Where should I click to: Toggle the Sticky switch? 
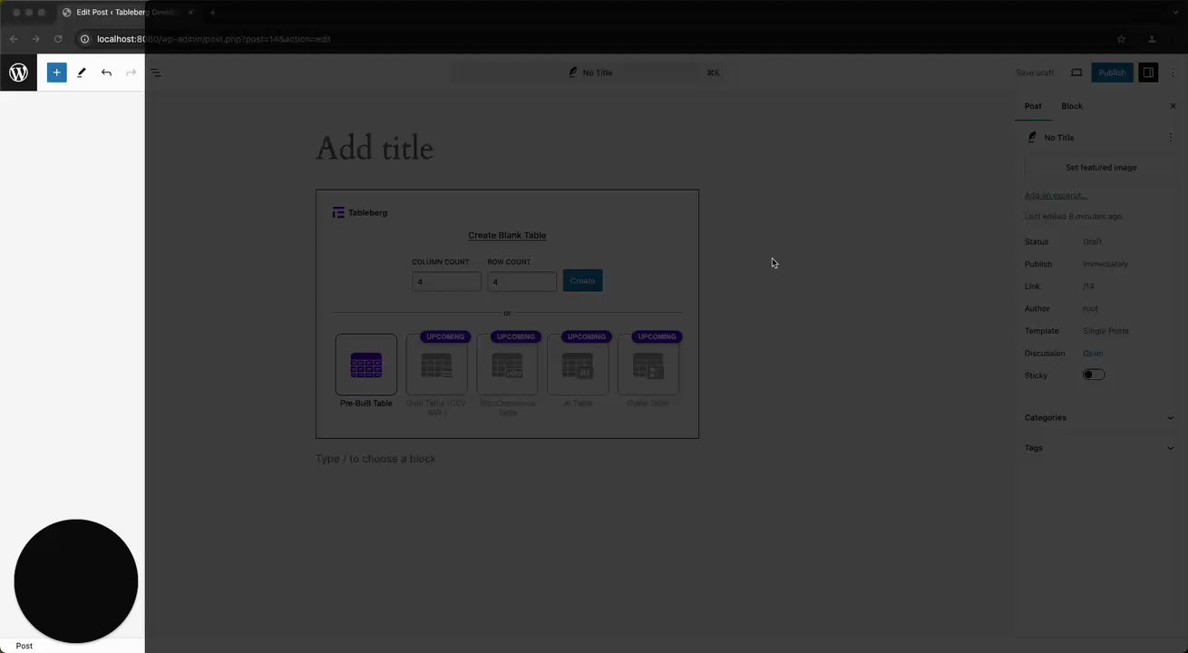(1094, 375)
